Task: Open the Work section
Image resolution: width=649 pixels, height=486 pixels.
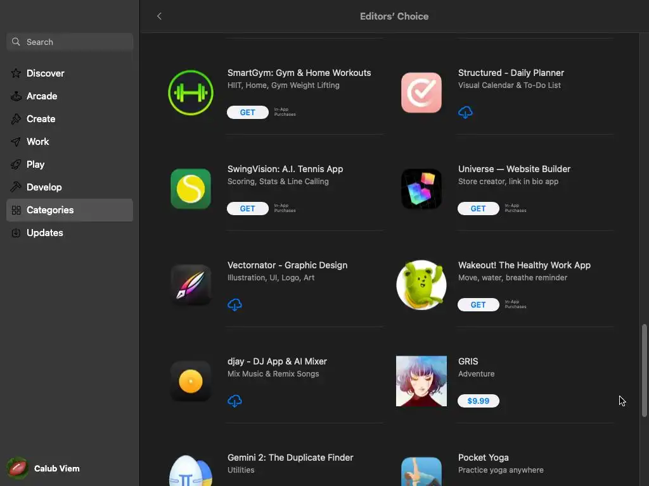Action: coord(70,141)
